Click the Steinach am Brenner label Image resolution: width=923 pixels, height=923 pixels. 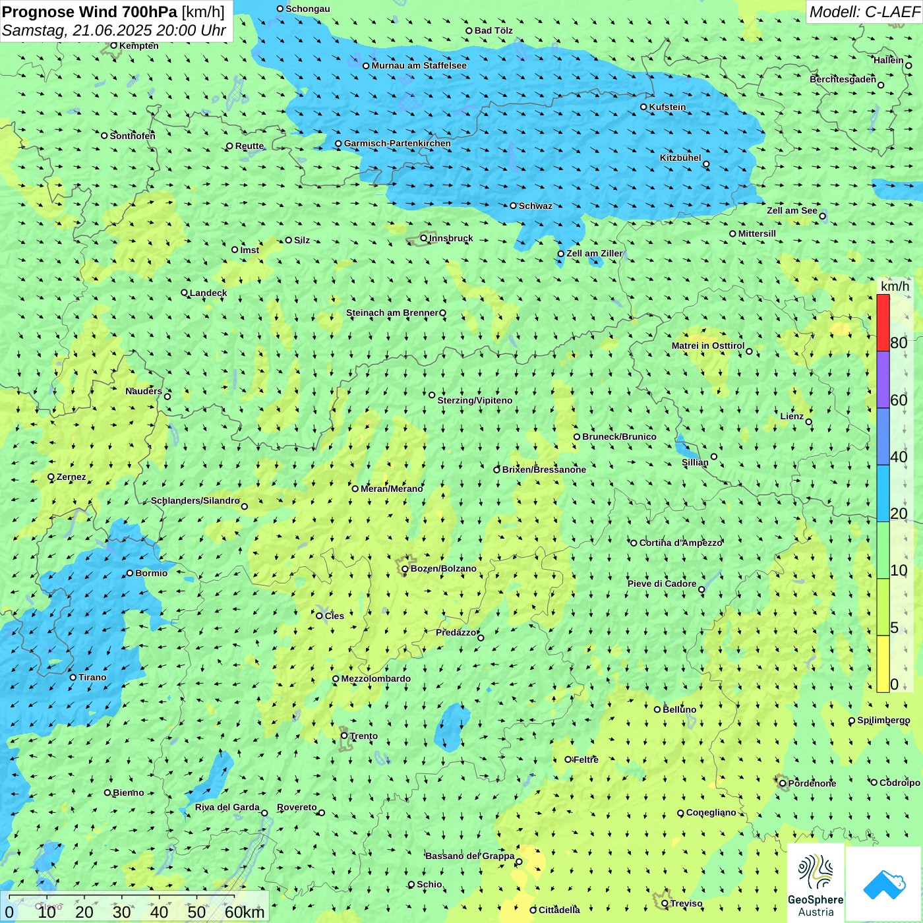pos(392,313)
